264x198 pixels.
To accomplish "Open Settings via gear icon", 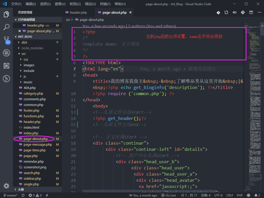I will tap(6, 186).
